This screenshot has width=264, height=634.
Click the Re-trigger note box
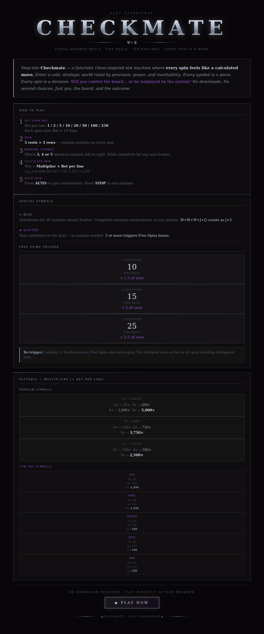(132, 355)
